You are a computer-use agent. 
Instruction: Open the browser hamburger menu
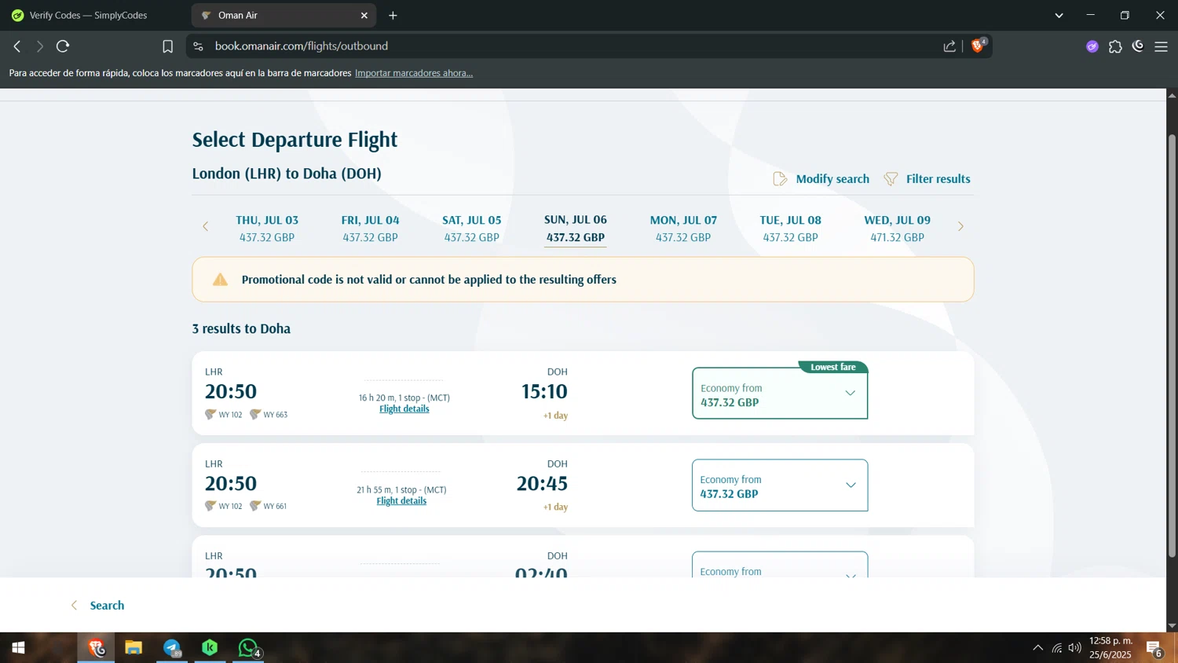[x=1161, y=46]
